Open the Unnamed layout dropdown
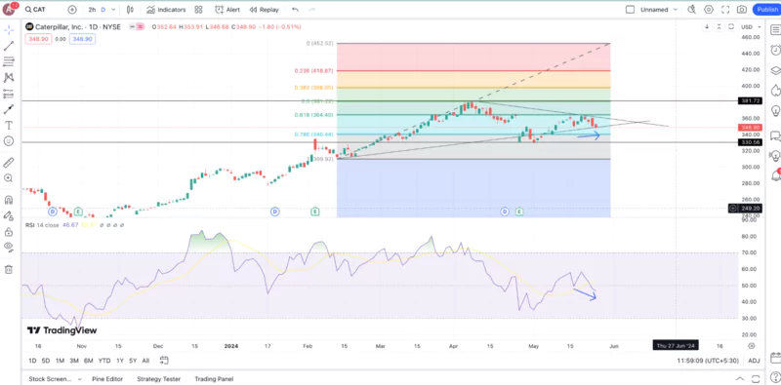The height and width of the screenshot is (385, 781). (x=659, y=10)
